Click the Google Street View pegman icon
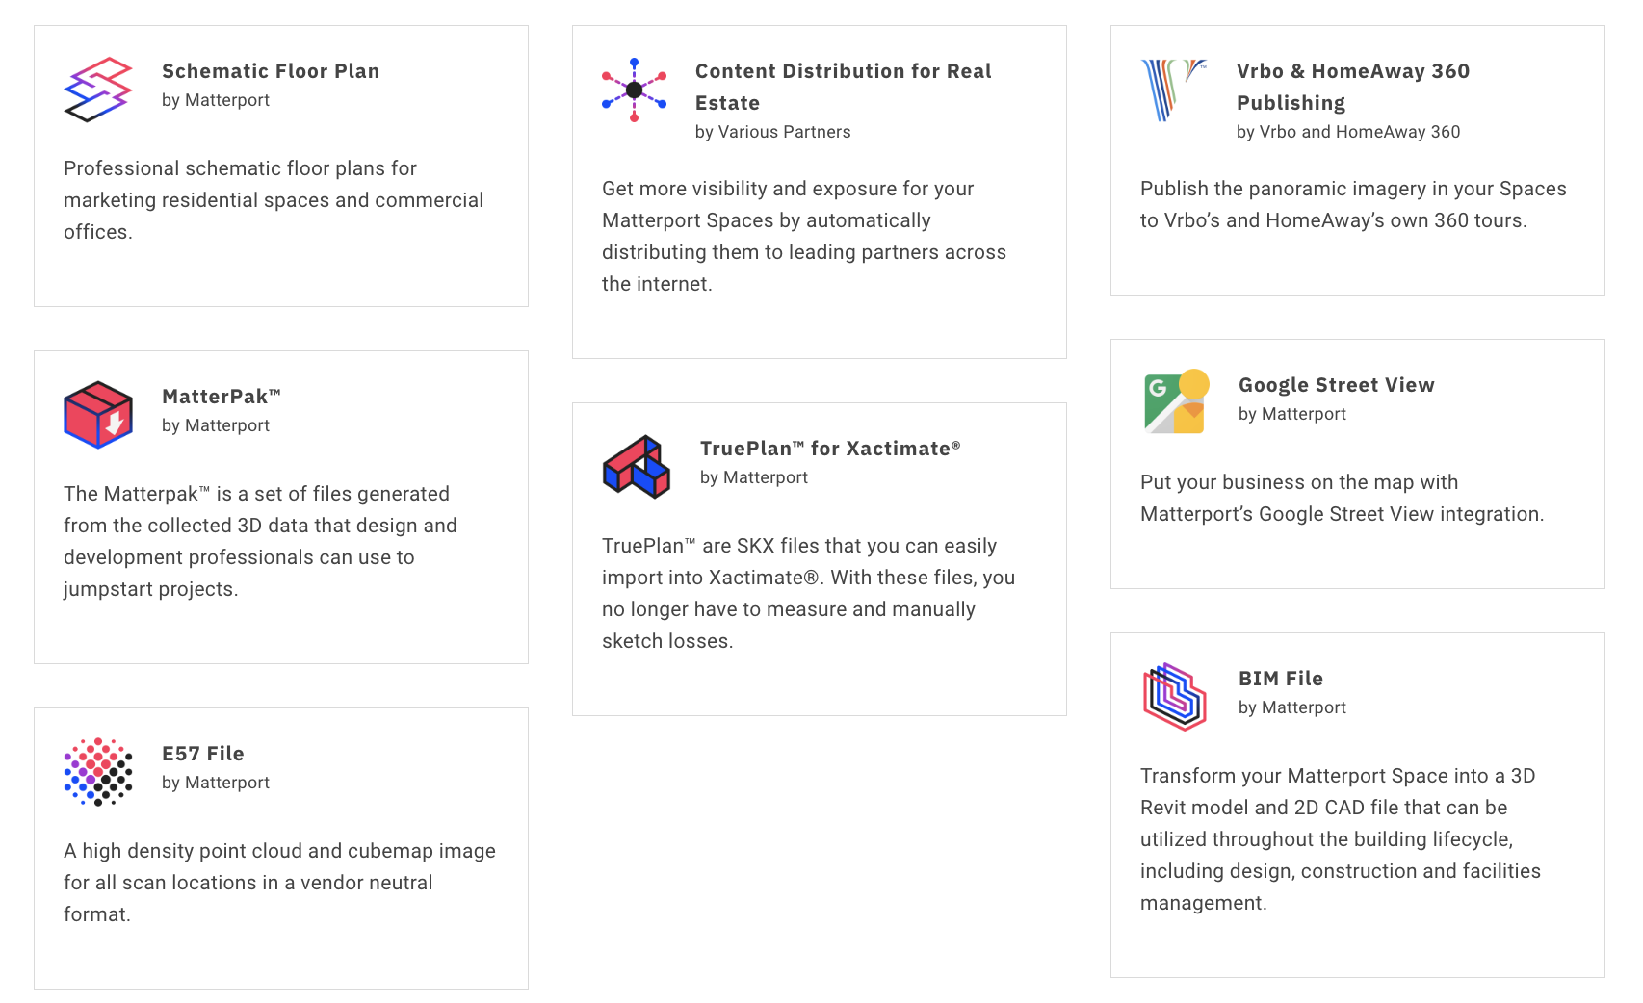Image resolution: width=1643 pixels, height=1003 pixels. coord(1176,401)
